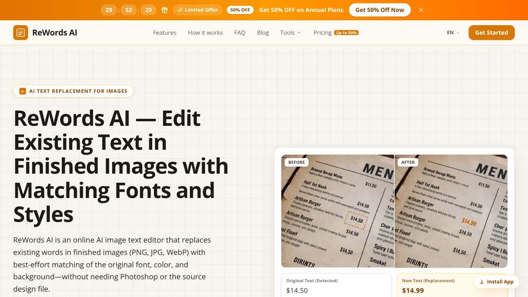
Task: Go to How it works section
Action: pyautogui.click(x=205, y=33)
